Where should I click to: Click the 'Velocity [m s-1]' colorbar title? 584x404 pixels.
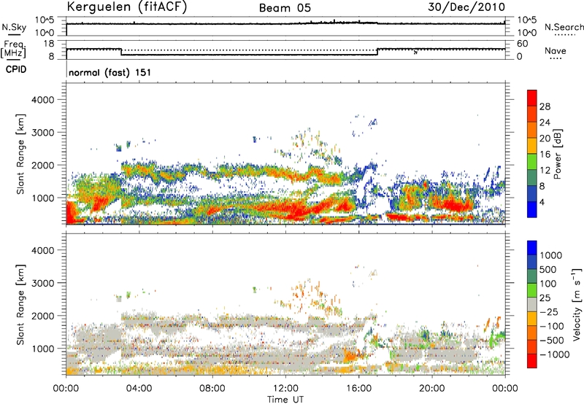coord(577,304)
